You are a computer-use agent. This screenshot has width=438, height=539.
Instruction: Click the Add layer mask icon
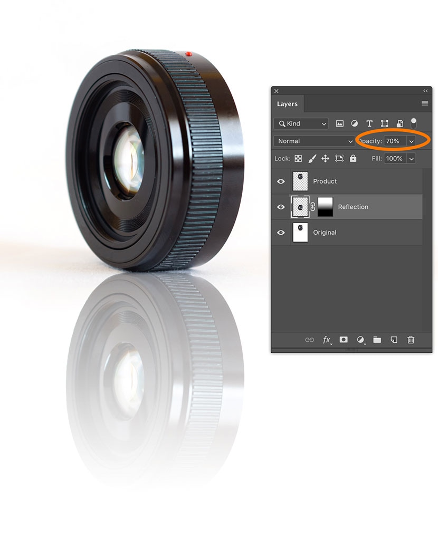point(344,340)
